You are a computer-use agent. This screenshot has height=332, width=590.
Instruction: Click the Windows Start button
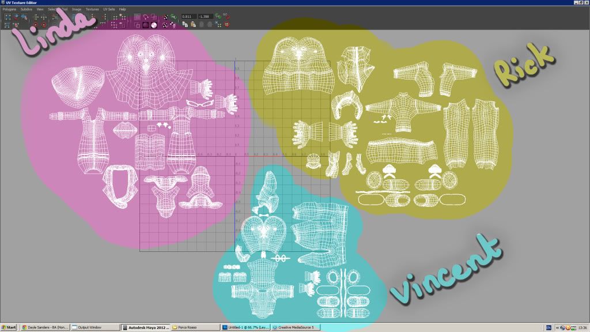click(x=9, y=327)
